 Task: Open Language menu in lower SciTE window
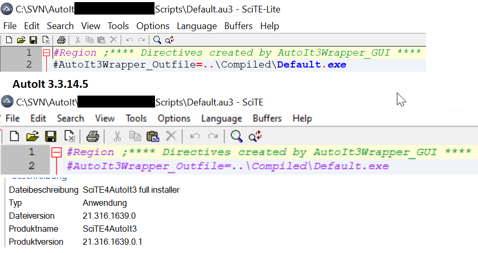tap(222, 119)
